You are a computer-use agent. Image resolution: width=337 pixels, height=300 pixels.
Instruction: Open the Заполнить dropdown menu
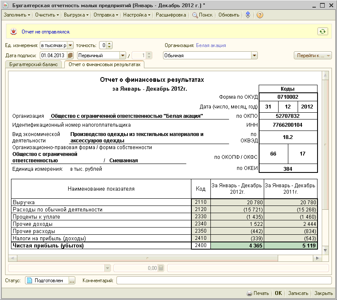coord(17,15)
